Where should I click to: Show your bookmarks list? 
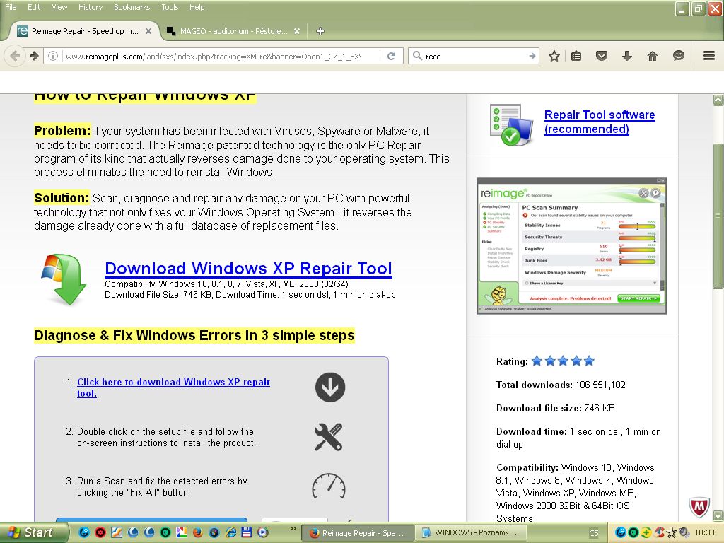576,56
